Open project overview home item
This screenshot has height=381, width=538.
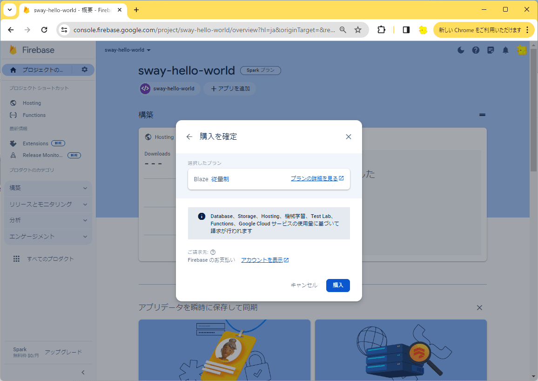point(37,70)
